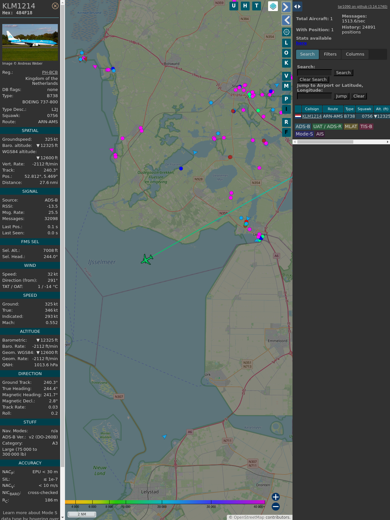Open the map layers selector
Screen dimensions: 390x520
(x=273, y=6)
